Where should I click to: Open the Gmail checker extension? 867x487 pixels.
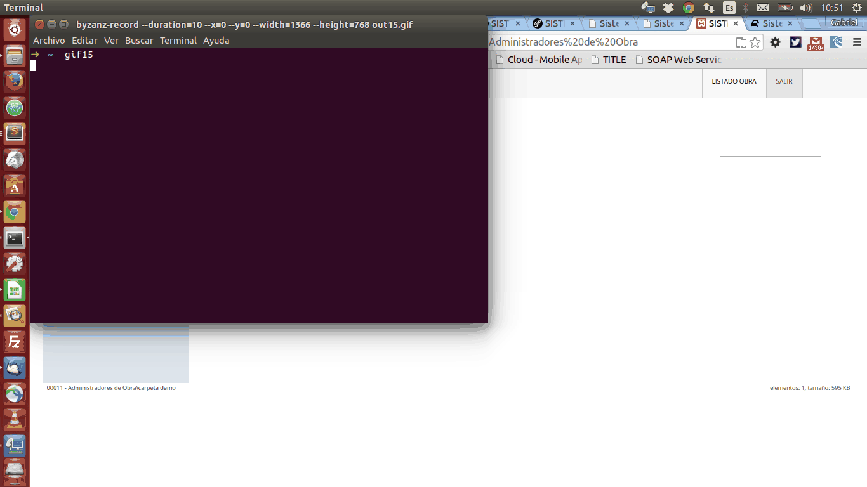click(x=816, y=43)
